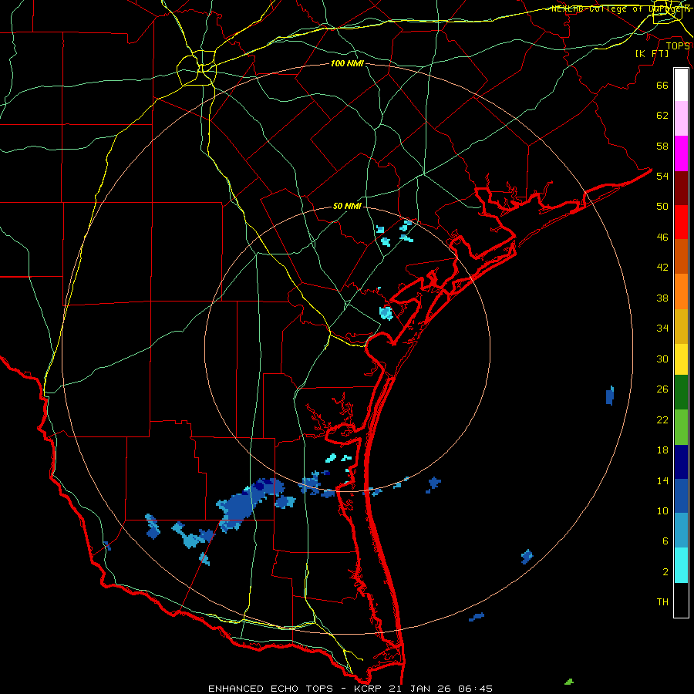Click the burnt orange swatch between 46 and 42

pyautogui.click(x=681, y=256)
